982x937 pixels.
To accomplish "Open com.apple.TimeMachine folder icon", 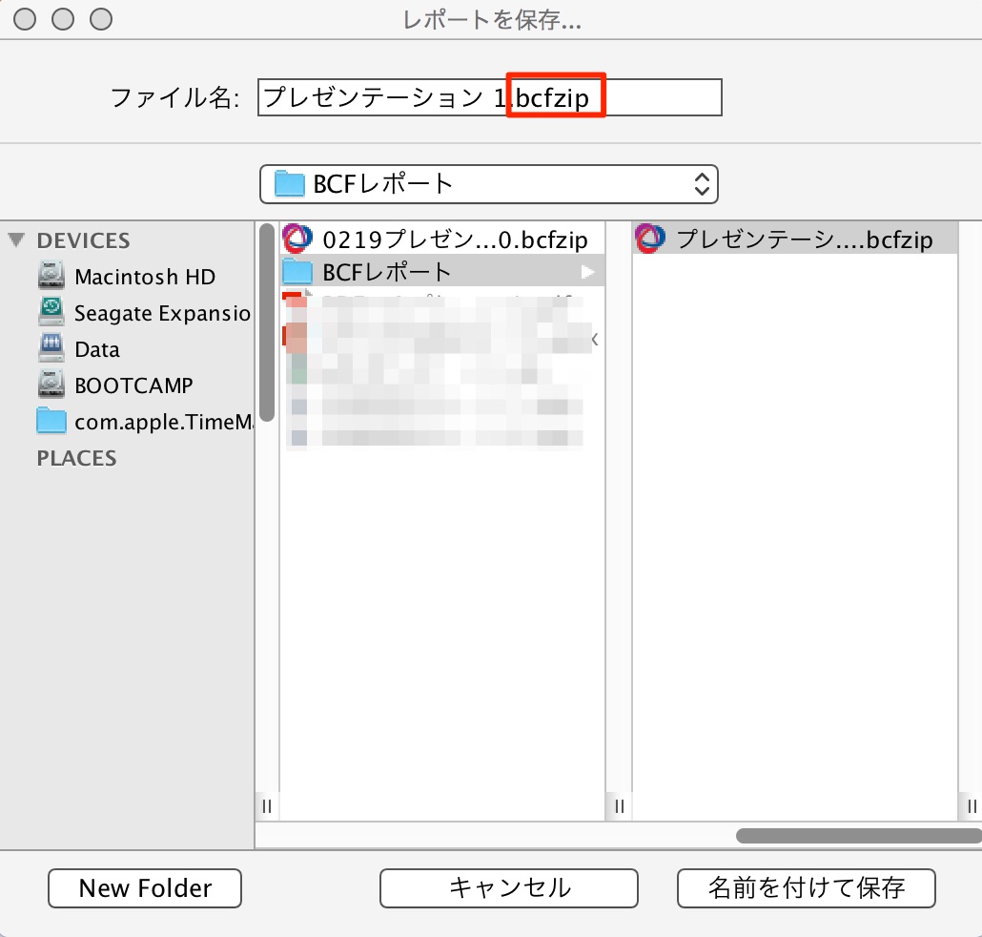I will 51,421.
